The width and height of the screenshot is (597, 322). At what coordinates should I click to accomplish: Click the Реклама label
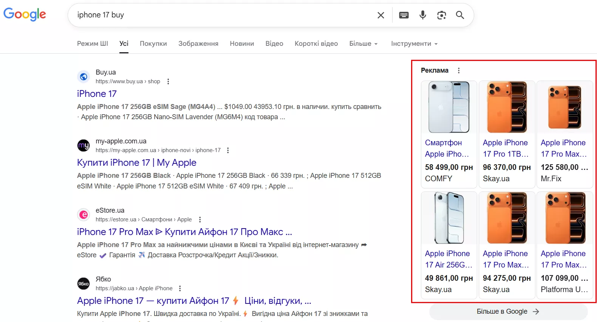(435, 70)
